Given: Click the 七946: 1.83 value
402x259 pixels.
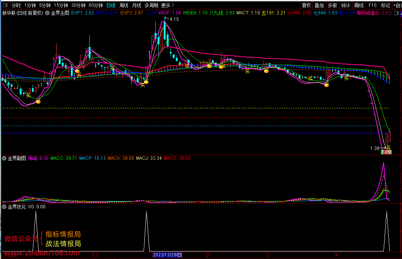Looking at the screenshot, I should pos(325,13).
